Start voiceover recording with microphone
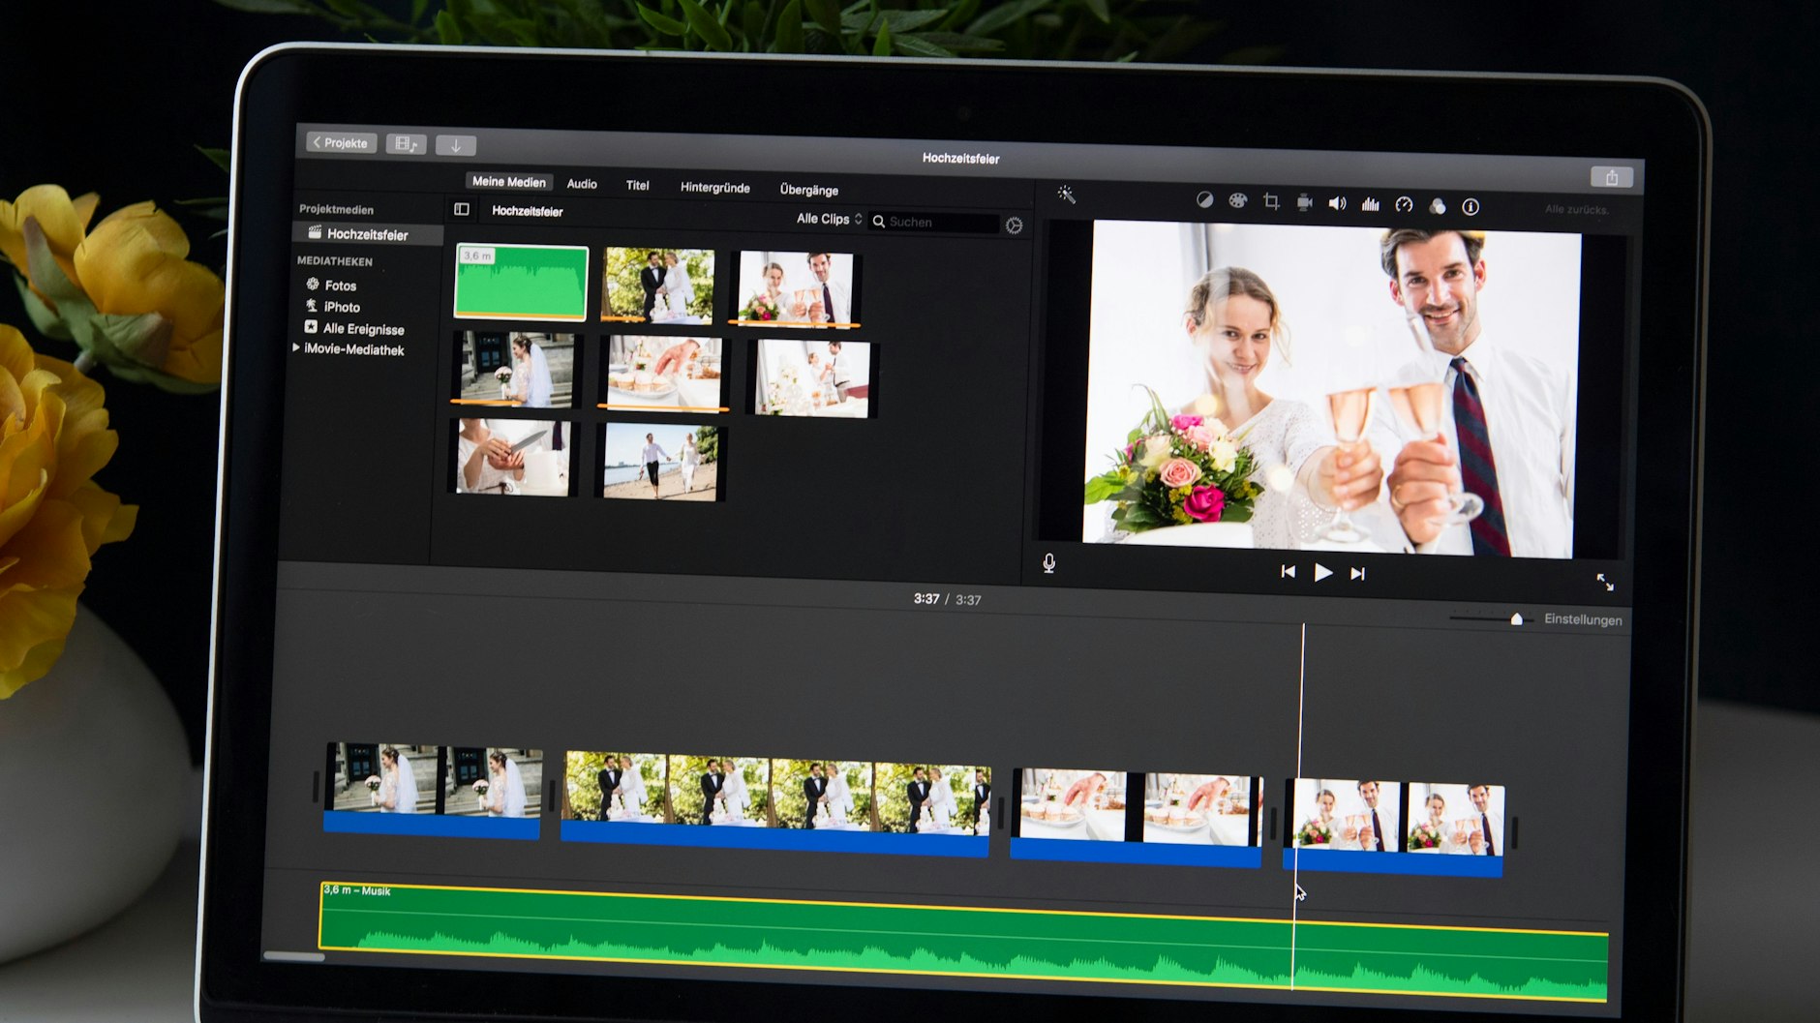 (x=1048, y=563)
